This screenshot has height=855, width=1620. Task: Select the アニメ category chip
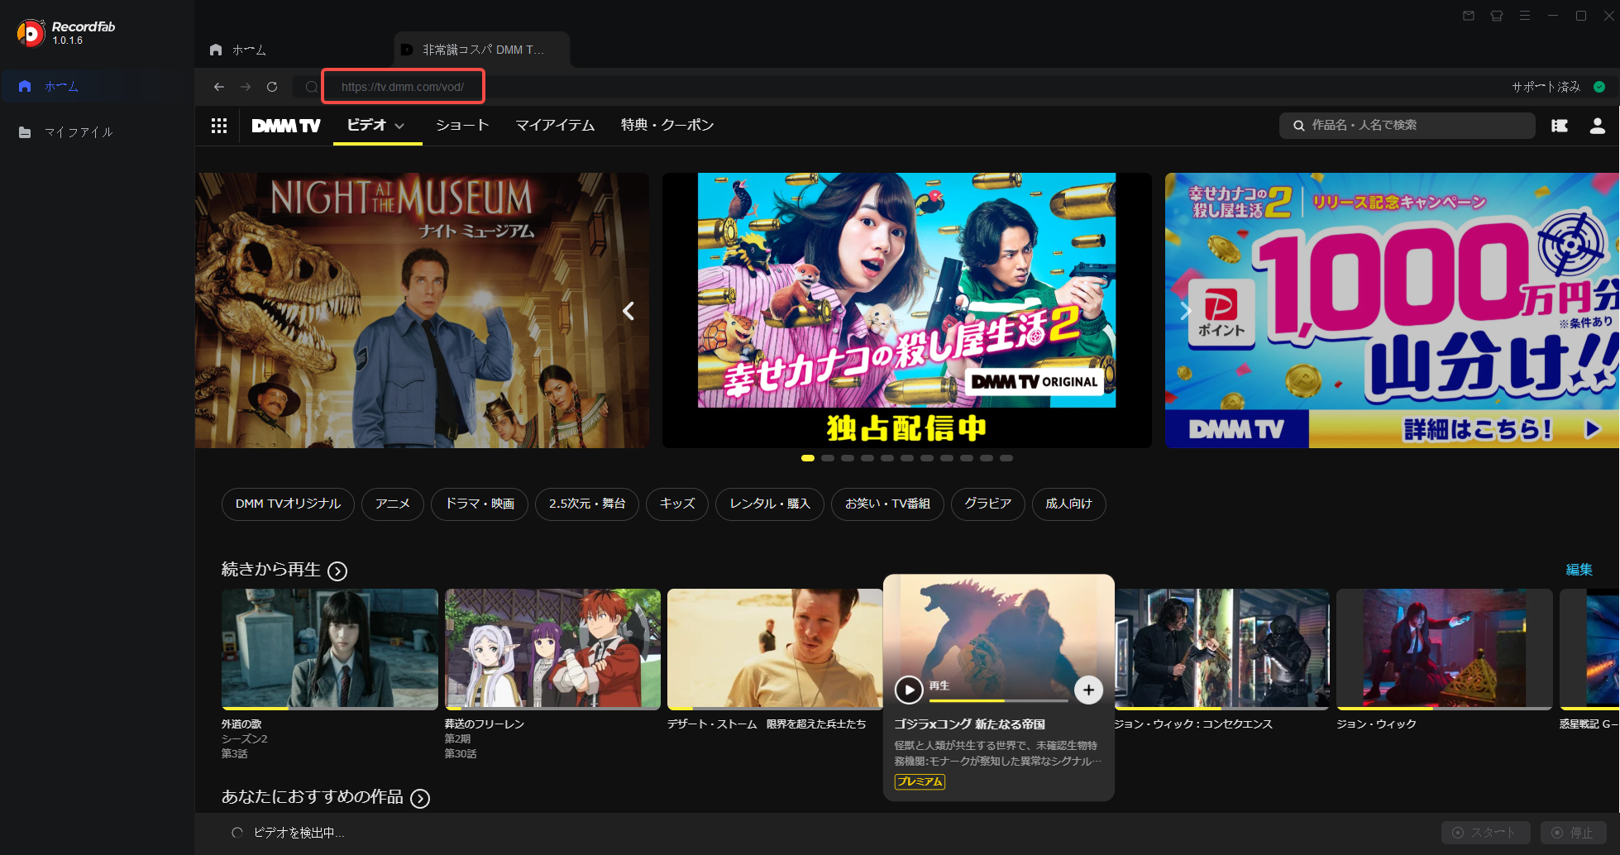point(393,504)
